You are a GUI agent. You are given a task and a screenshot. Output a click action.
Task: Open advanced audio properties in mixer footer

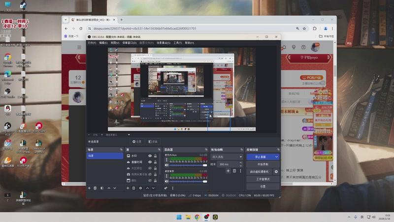coord(166,188)
